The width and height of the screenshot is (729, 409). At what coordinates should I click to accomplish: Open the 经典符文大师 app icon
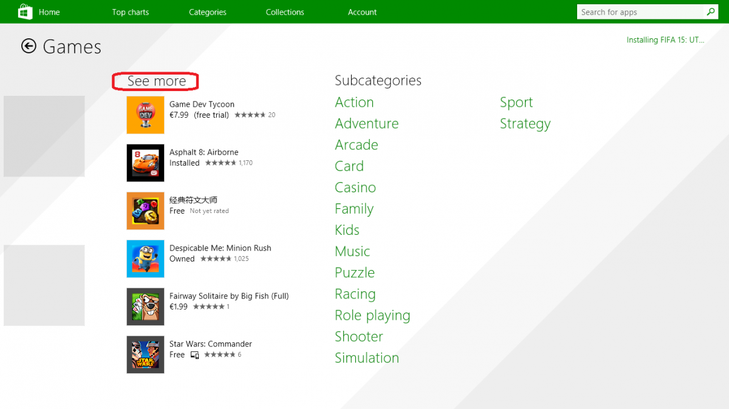click(145, 211)
